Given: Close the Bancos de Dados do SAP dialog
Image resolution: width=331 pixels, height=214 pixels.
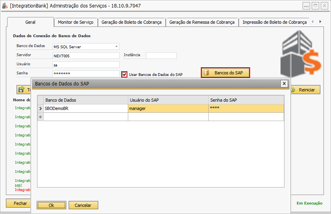Looking at the screenshot, I should (284, 83).
